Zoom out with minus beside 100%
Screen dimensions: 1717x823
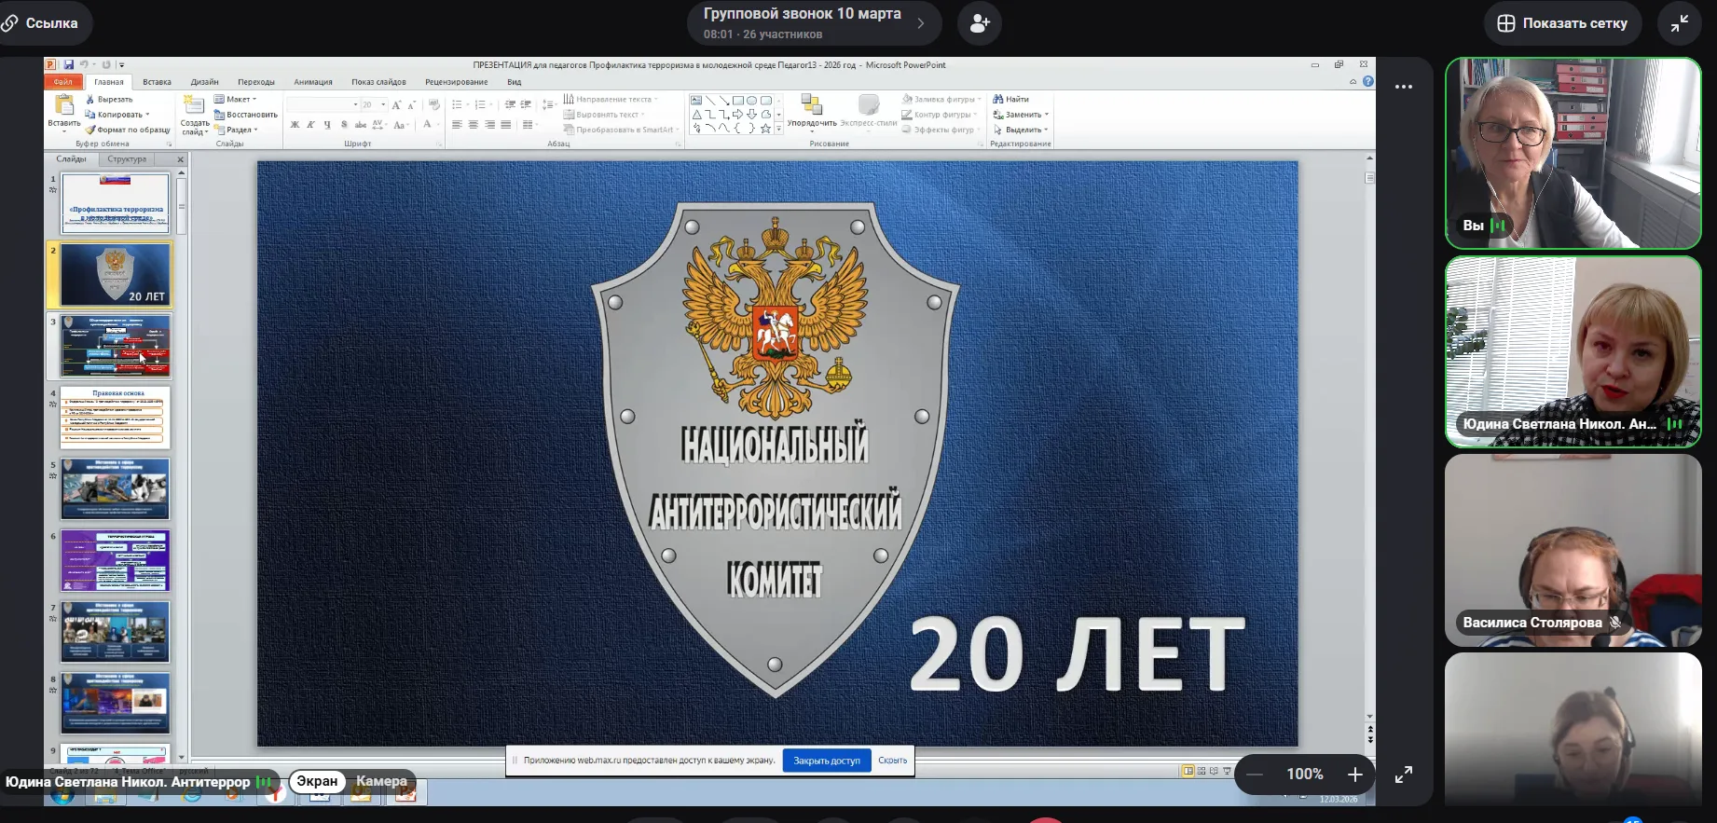[x=1255, y=775]
